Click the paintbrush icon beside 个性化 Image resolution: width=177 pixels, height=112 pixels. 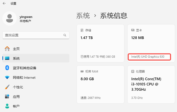[7, 87]
